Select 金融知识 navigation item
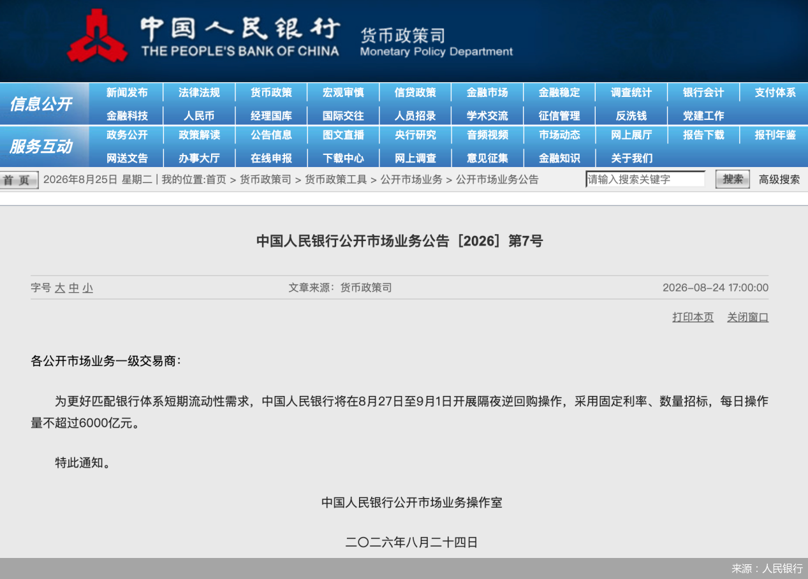Screen dimensions: 808x579 (x=559, y=158)
